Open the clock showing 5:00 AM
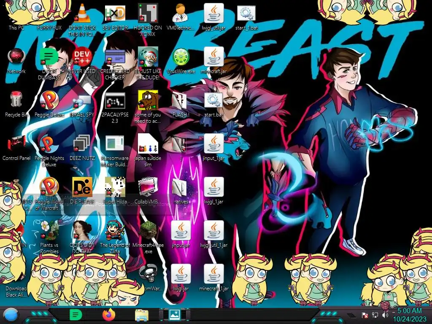Image resolution: width=432 pixels, height=324 pixels. pyautogui.click(x=409, y=311)
